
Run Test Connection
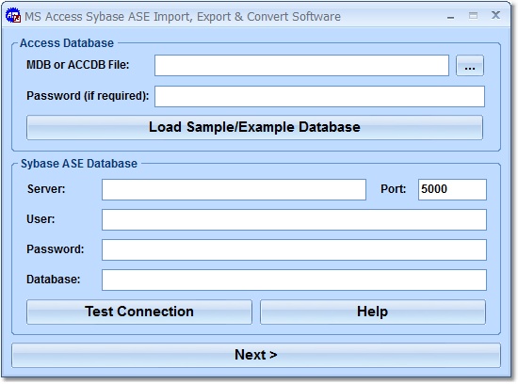(139, 312)
